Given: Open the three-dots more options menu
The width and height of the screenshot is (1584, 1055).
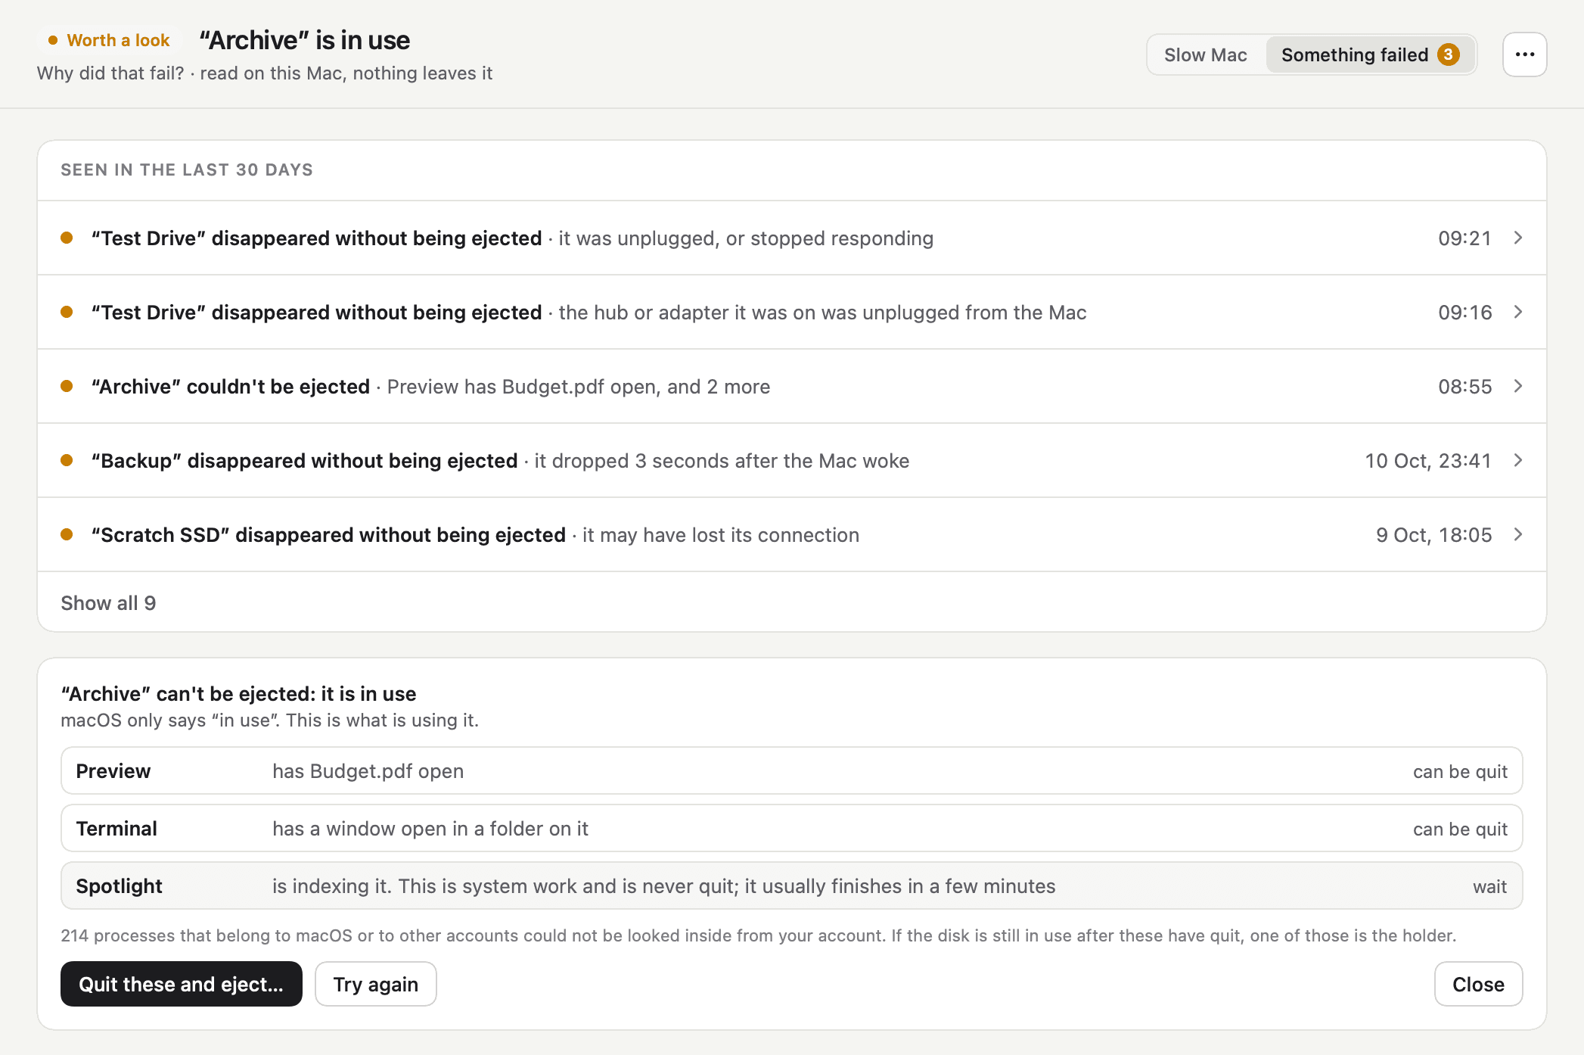Looking at the screenshot, I should point(1524,54).
